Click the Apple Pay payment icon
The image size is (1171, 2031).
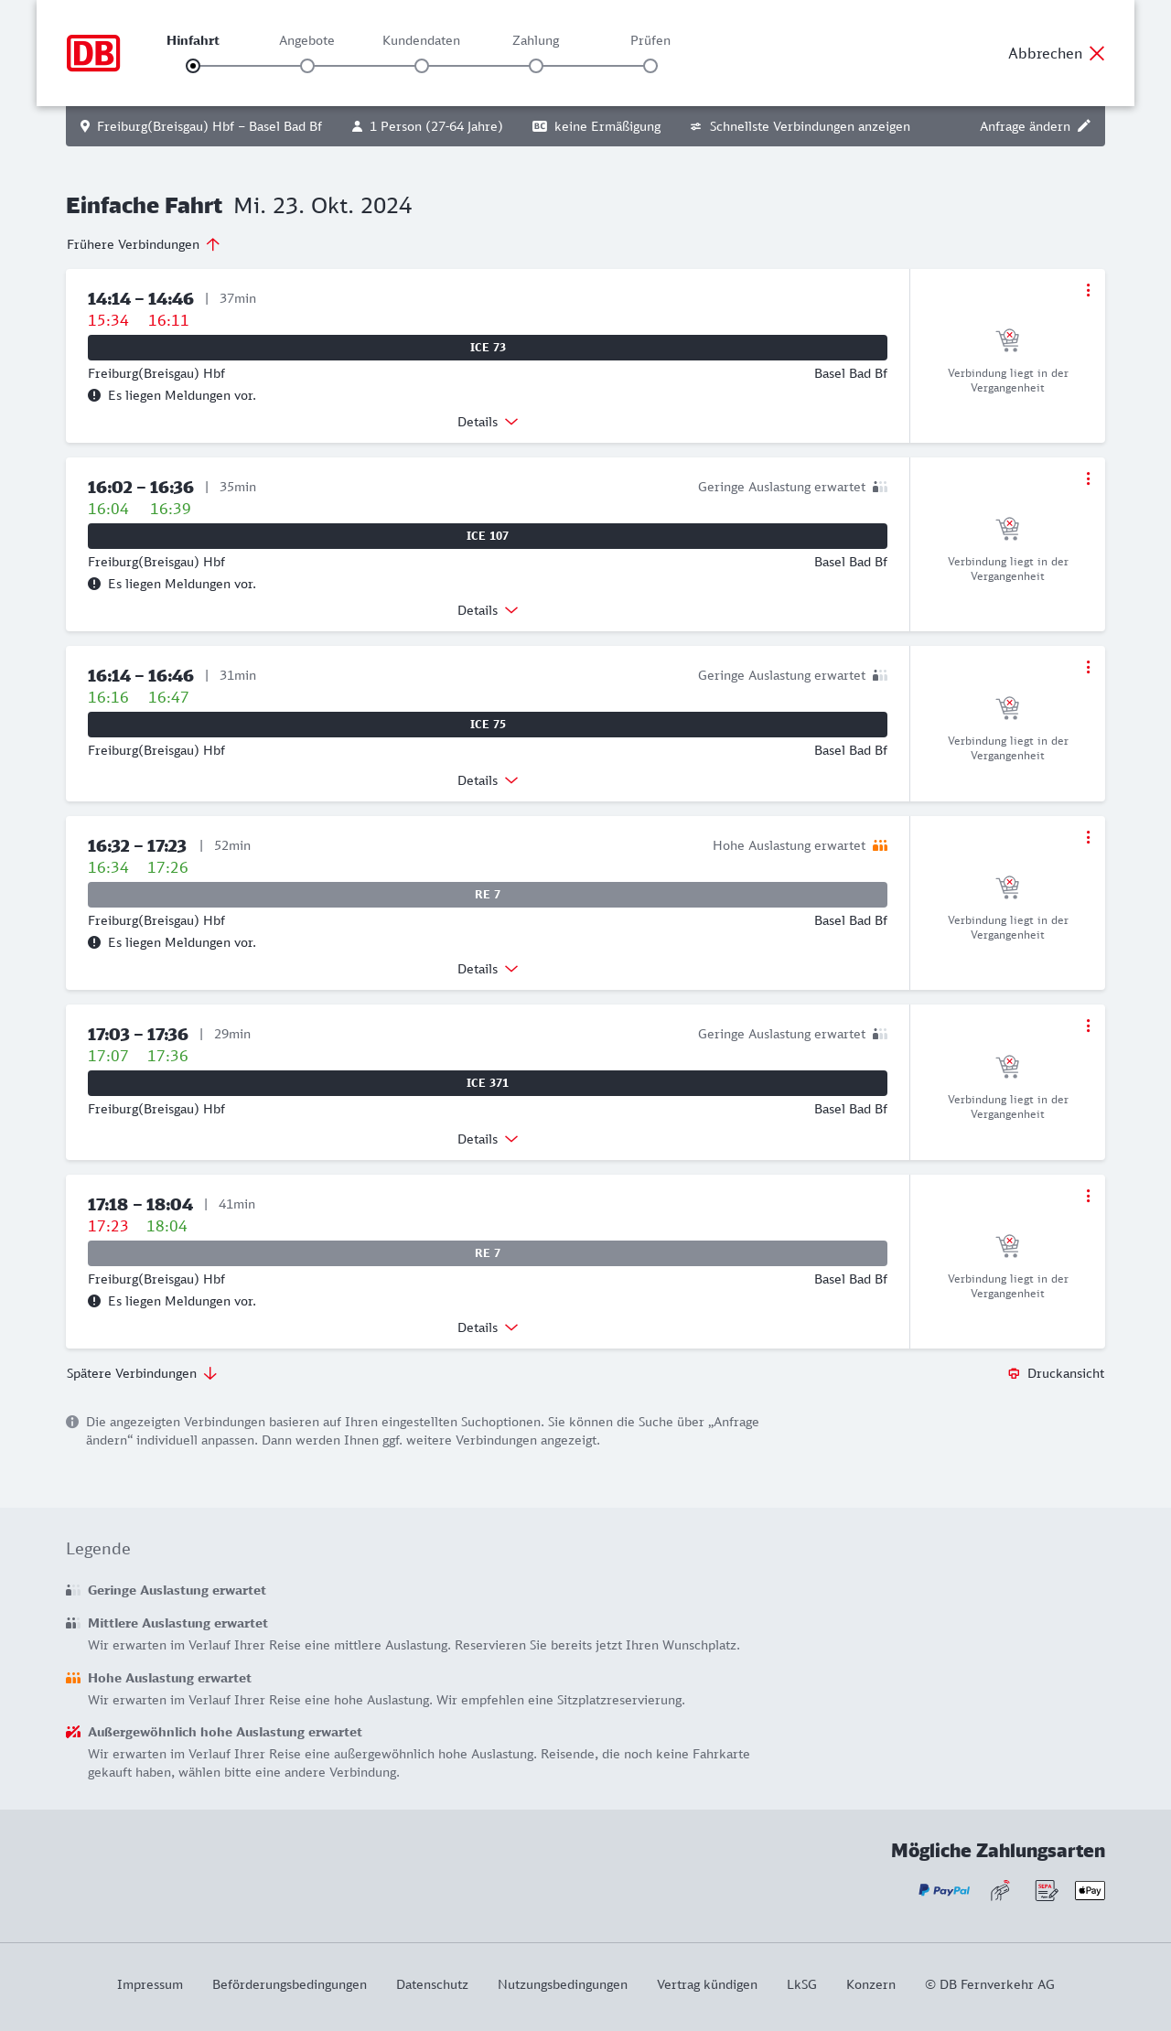coord(1090,1890)
